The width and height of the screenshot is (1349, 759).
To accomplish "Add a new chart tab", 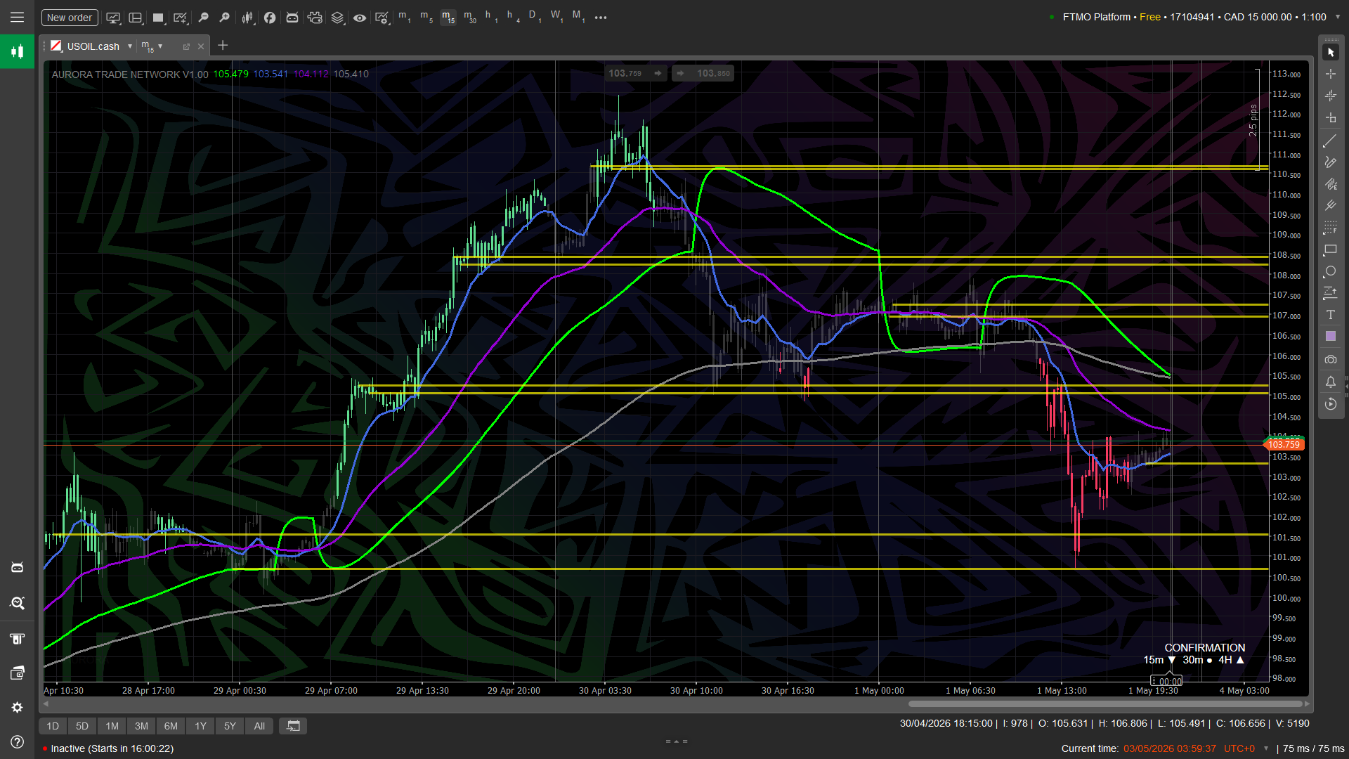I will point(223,46).
